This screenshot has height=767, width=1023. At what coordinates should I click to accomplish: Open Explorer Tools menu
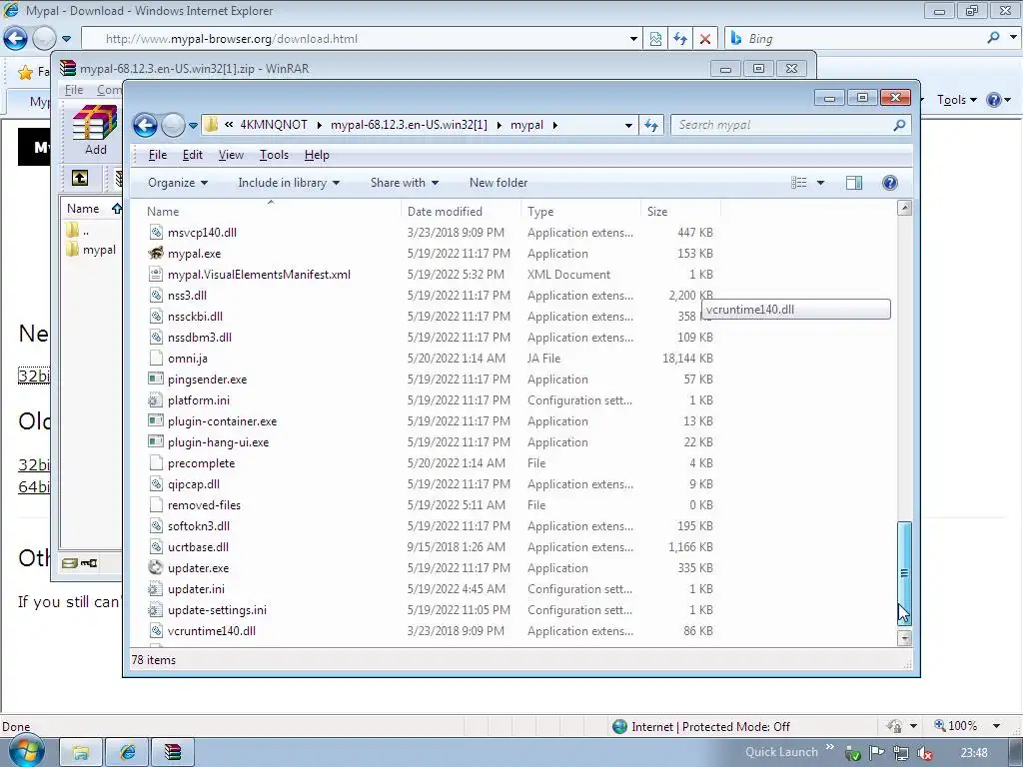(274, 155)
